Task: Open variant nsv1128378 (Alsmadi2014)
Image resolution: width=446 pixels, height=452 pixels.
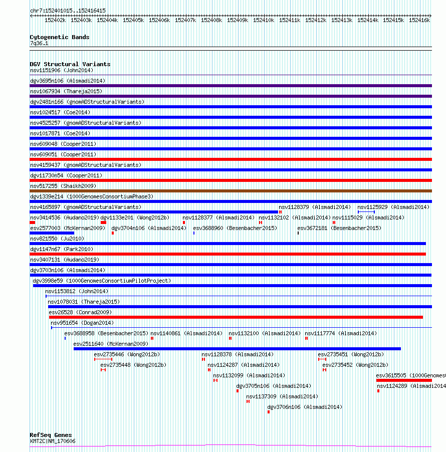Action: click(238, 354)
